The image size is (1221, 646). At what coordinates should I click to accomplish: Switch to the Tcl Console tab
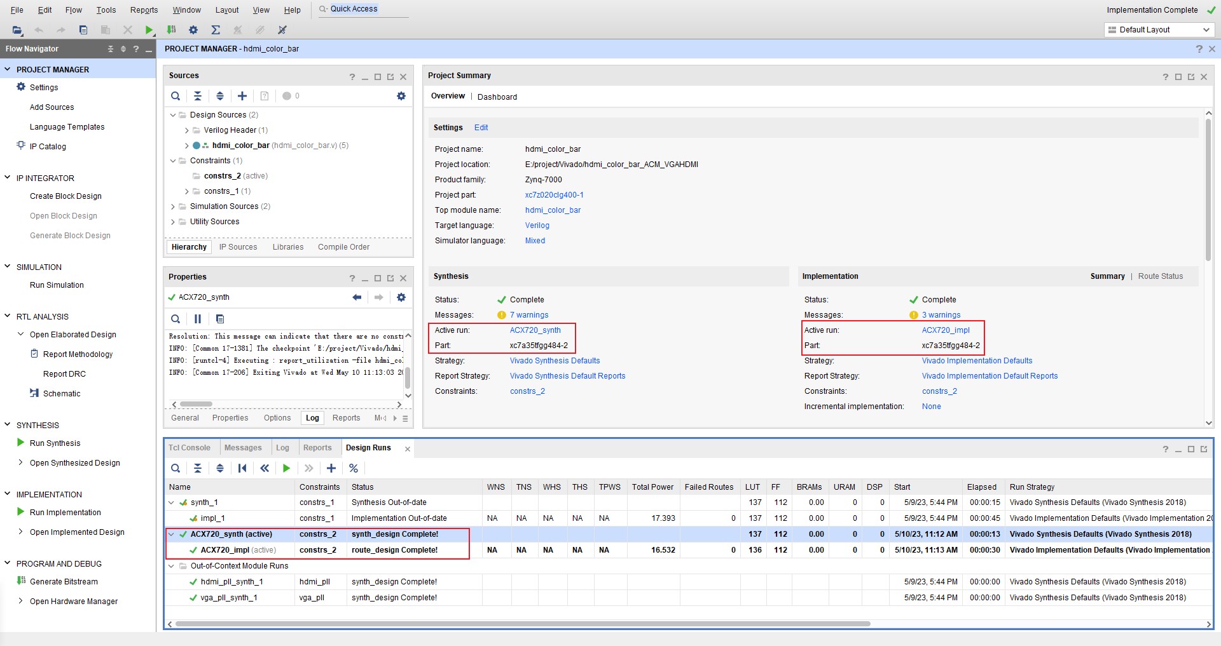pos(190,448)
